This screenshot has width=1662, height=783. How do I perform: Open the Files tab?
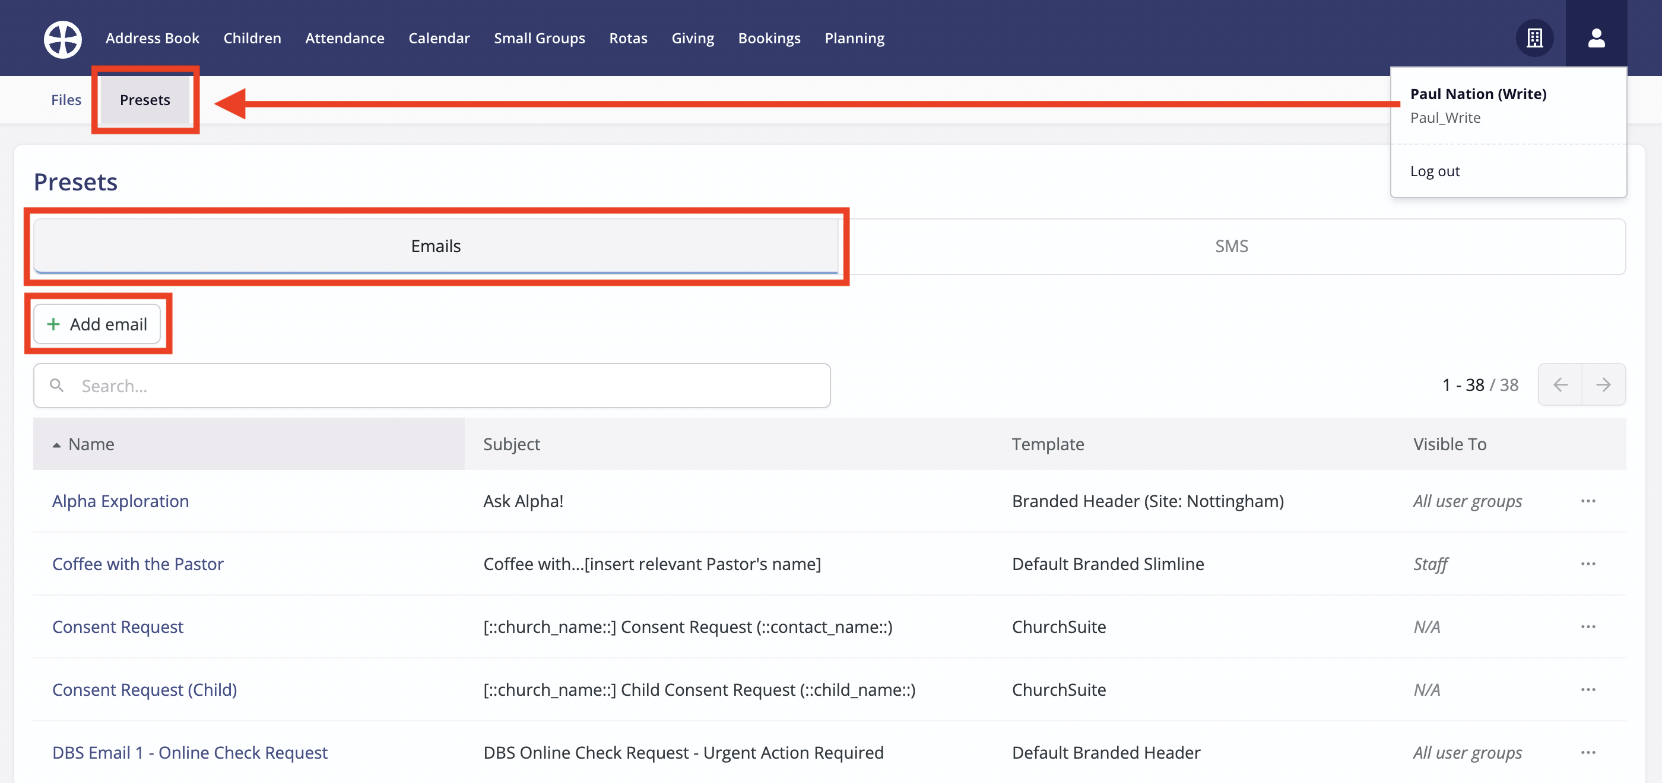(x=66, y=100)
